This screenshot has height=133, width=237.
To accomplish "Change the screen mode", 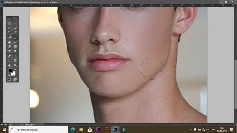I will pos(15,79).
